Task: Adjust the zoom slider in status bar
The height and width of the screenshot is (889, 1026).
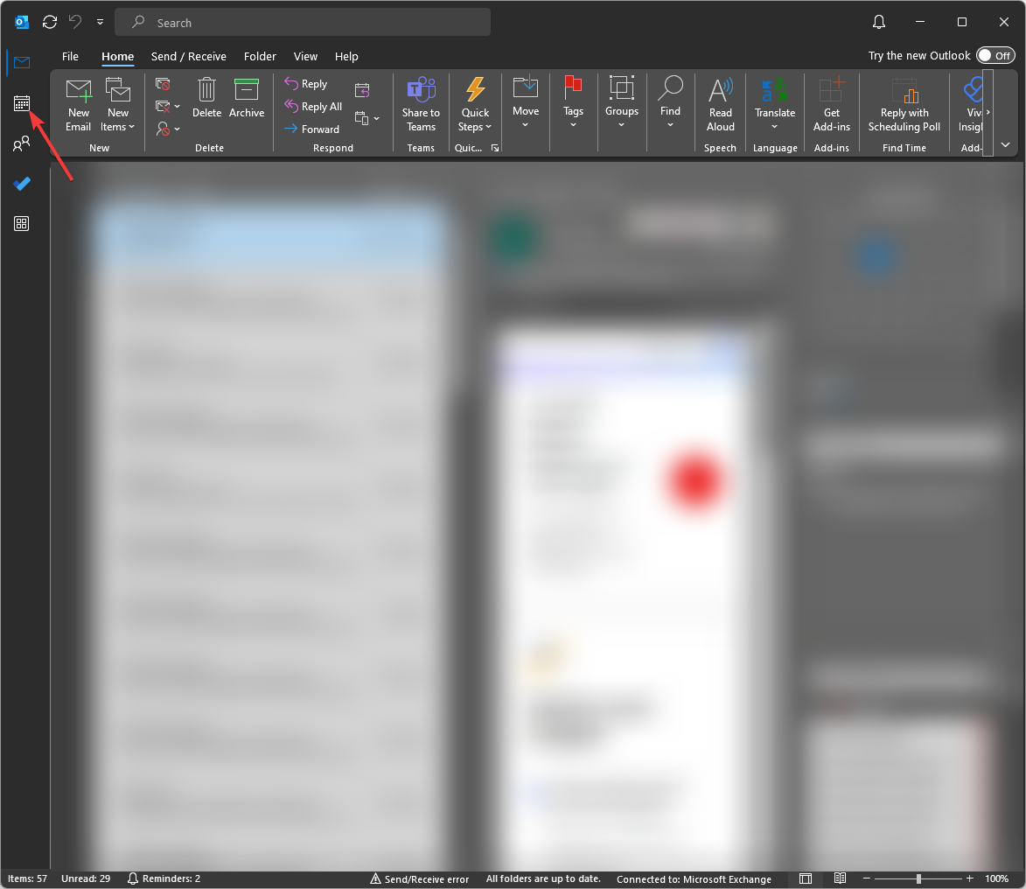Action: coord(918,878)
